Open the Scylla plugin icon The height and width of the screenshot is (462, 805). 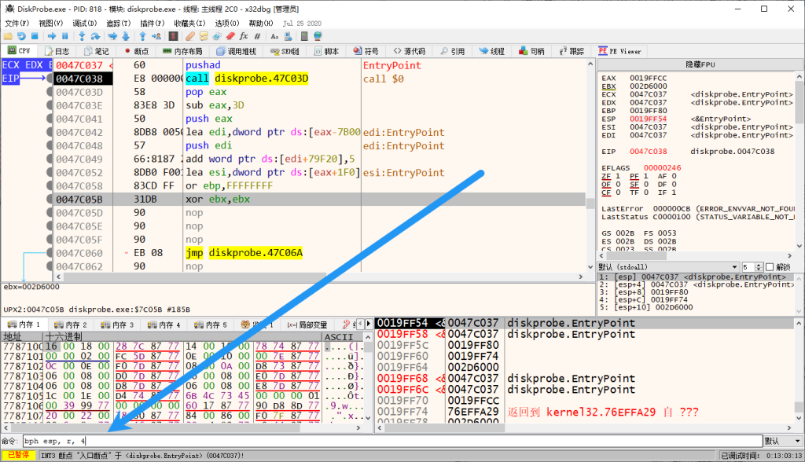point(173,36)
